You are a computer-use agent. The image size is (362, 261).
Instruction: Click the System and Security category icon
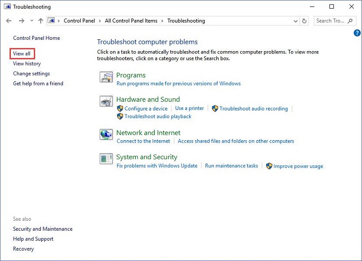pos(106,159)
